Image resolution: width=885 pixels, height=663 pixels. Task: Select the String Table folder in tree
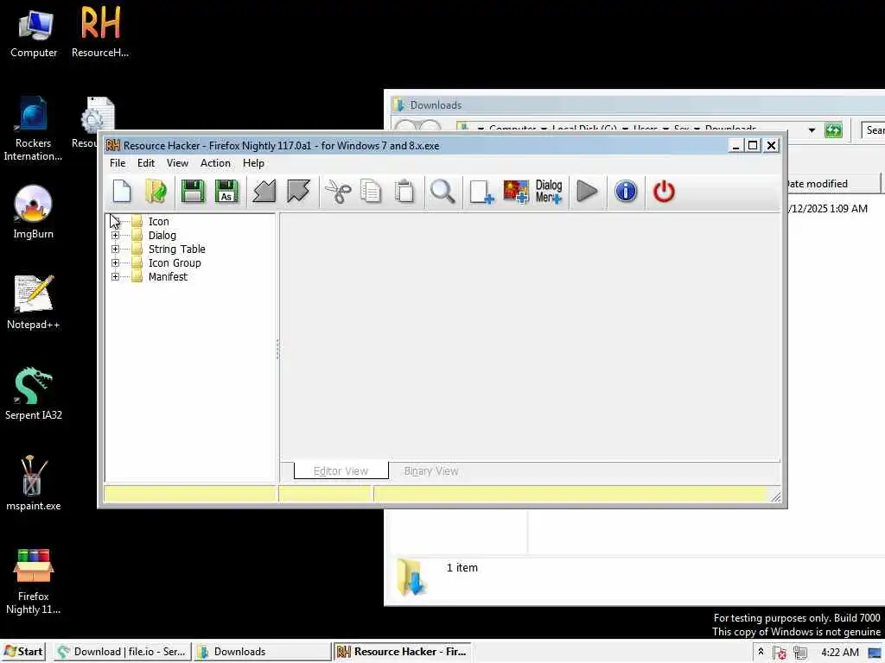[x=176, y=249]
